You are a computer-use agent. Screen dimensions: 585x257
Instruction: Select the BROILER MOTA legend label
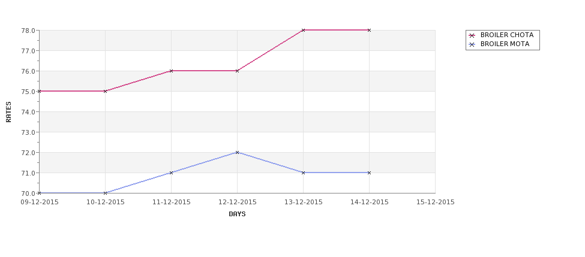[x=505, y=44]
